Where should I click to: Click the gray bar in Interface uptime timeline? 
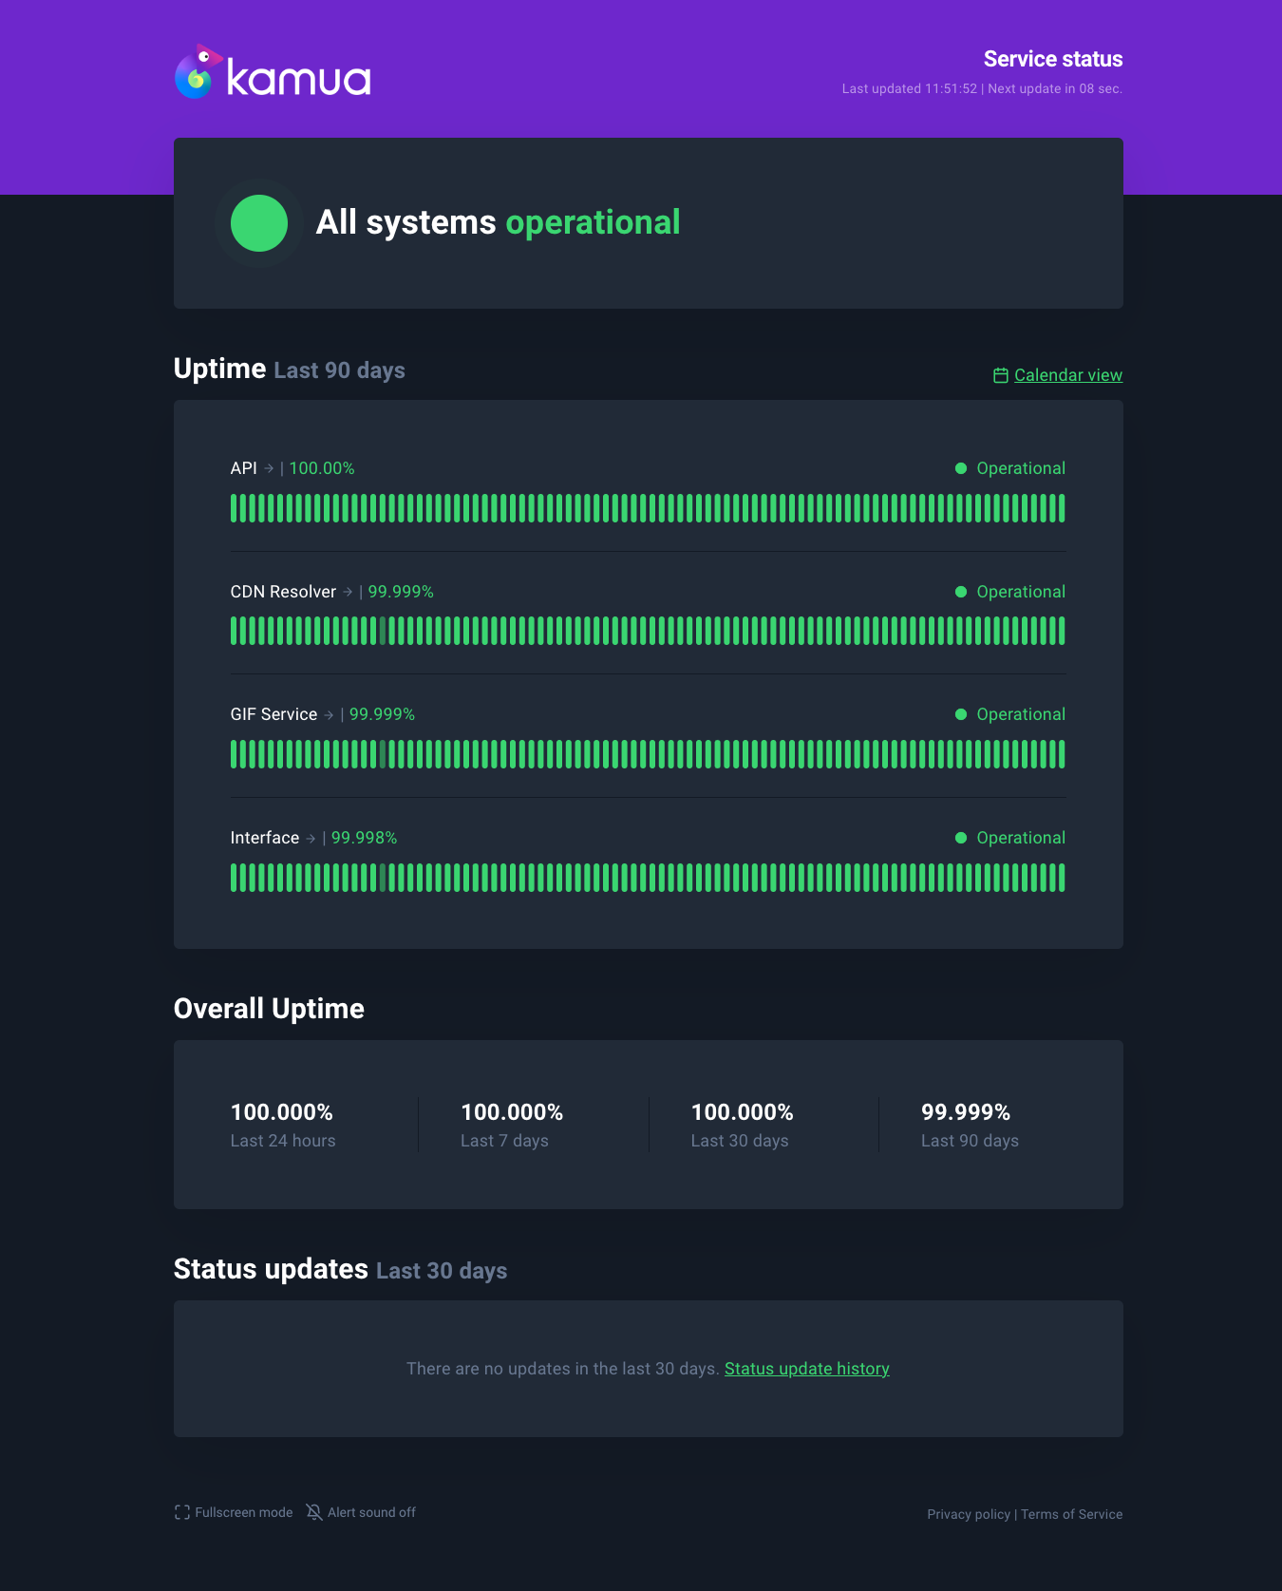click(x=383, y=878)
